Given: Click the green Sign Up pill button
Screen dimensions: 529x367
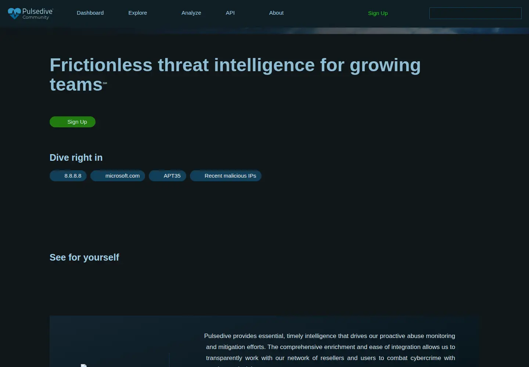Looking at the screenshot, I should [72, 122].
